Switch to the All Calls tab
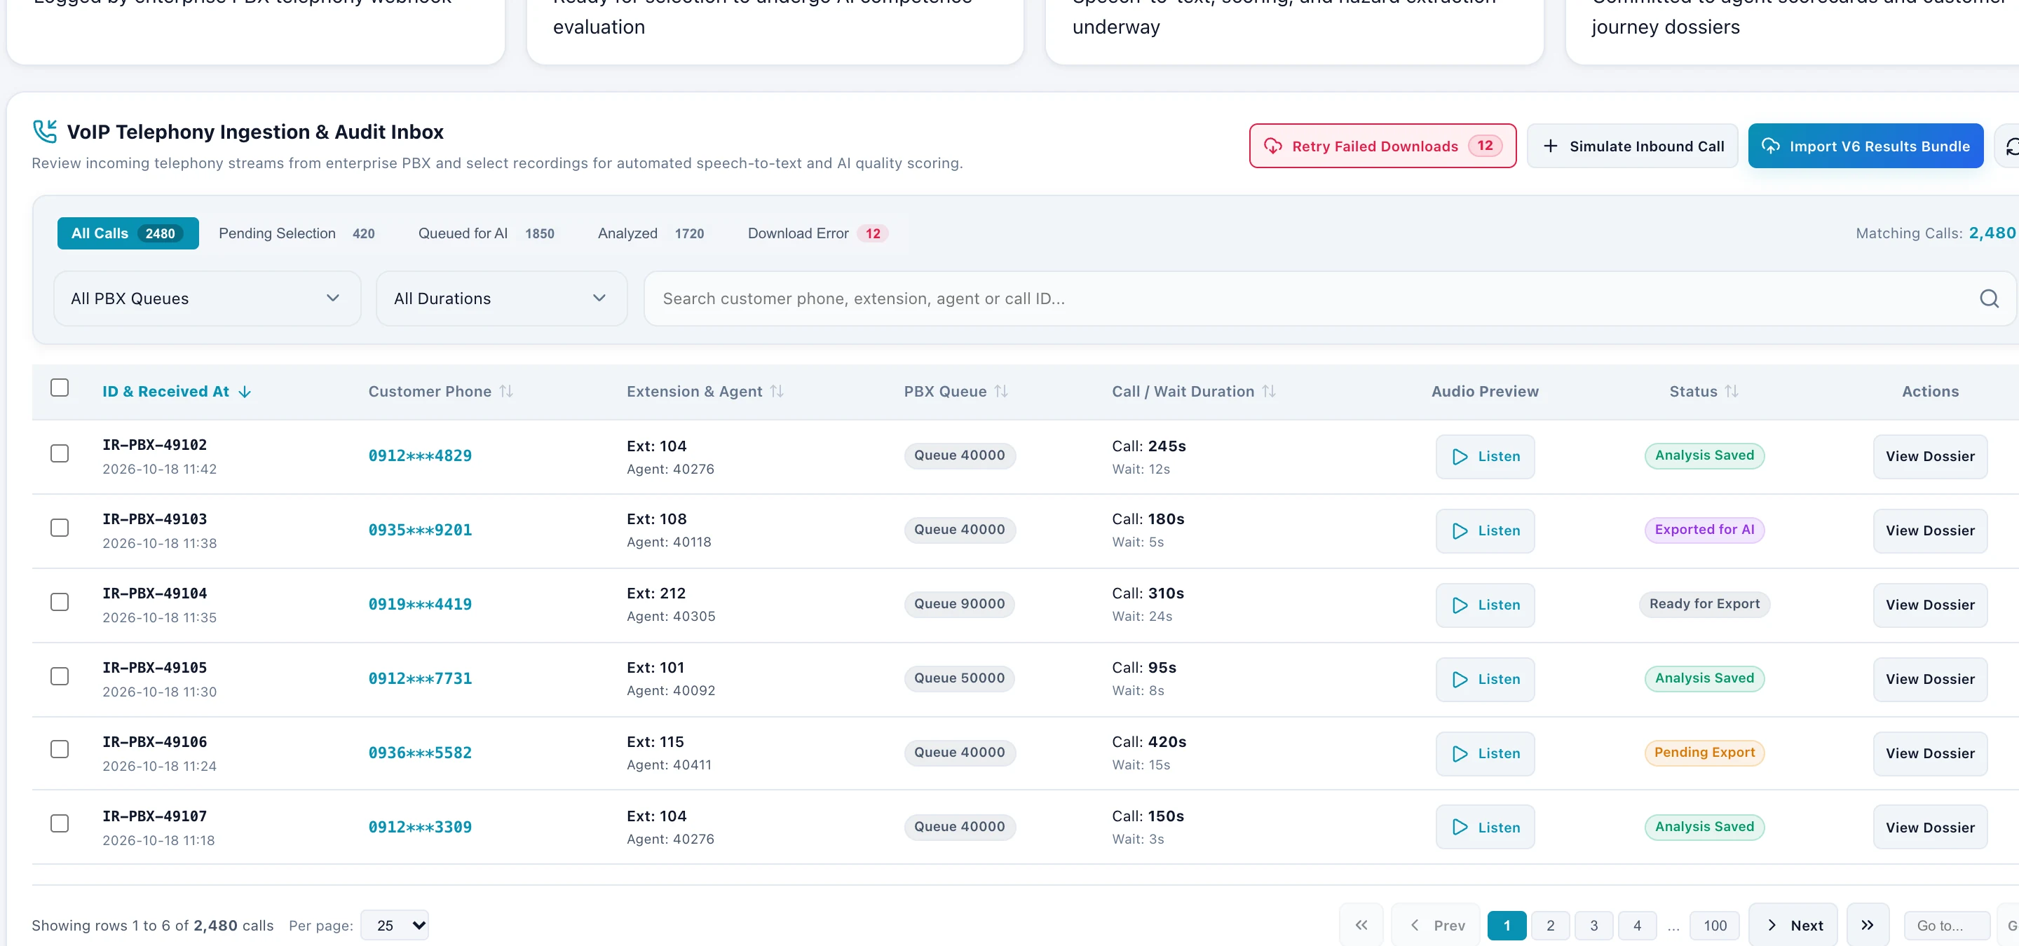The image size is (2019, 946). pos(128,233)
